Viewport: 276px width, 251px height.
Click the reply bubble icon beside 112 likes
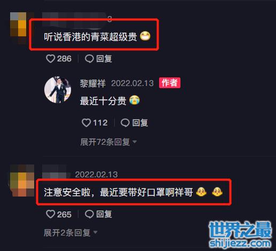click(x=125, y=123)
